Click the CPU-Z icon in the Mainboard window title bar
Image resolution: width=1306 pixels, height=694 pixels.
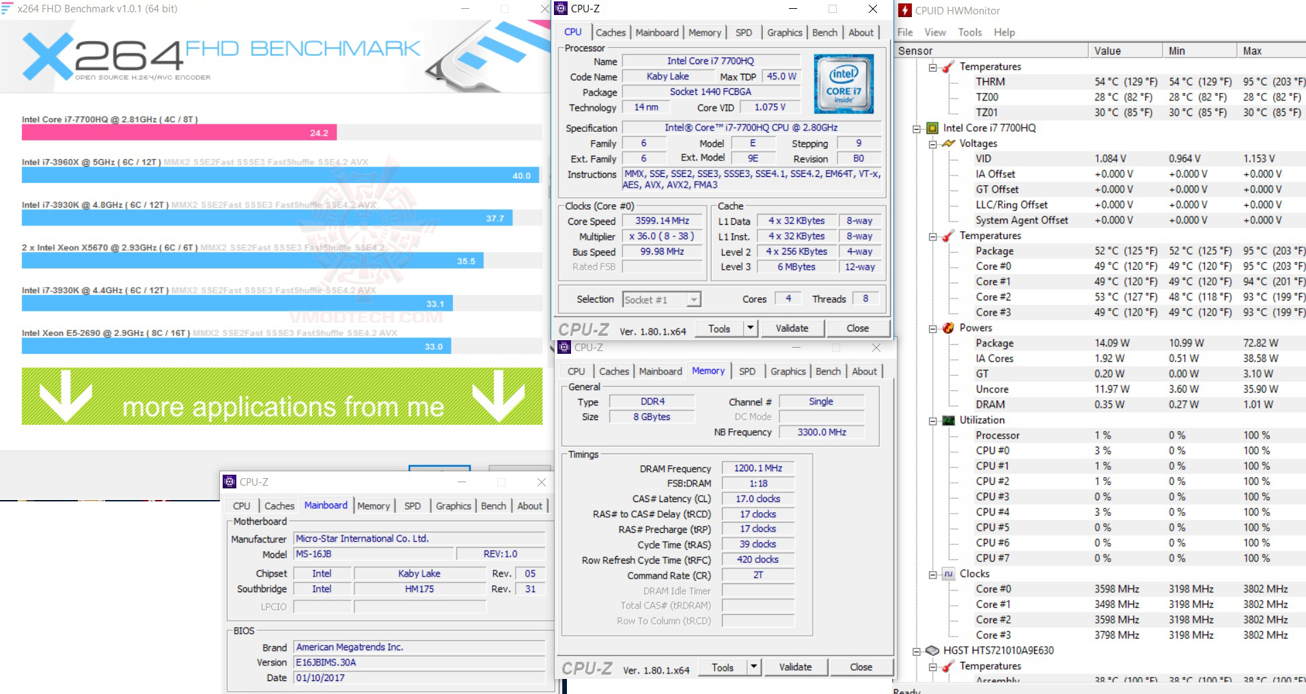tap(230, 482)
